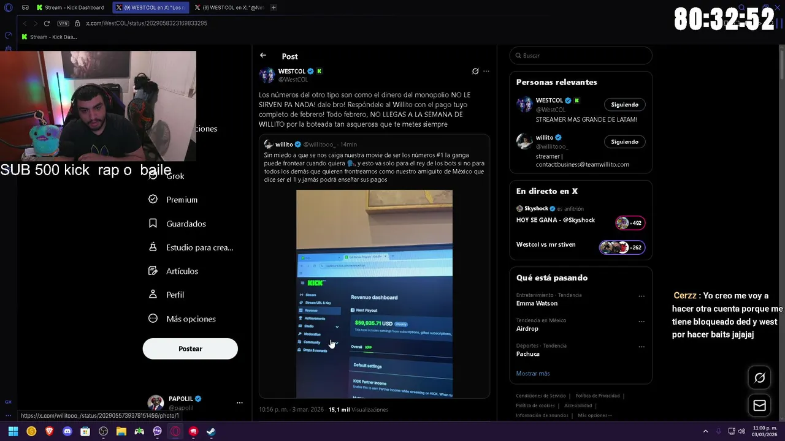
Task: Open Discord from the taskbar
Action: [67, 431]
